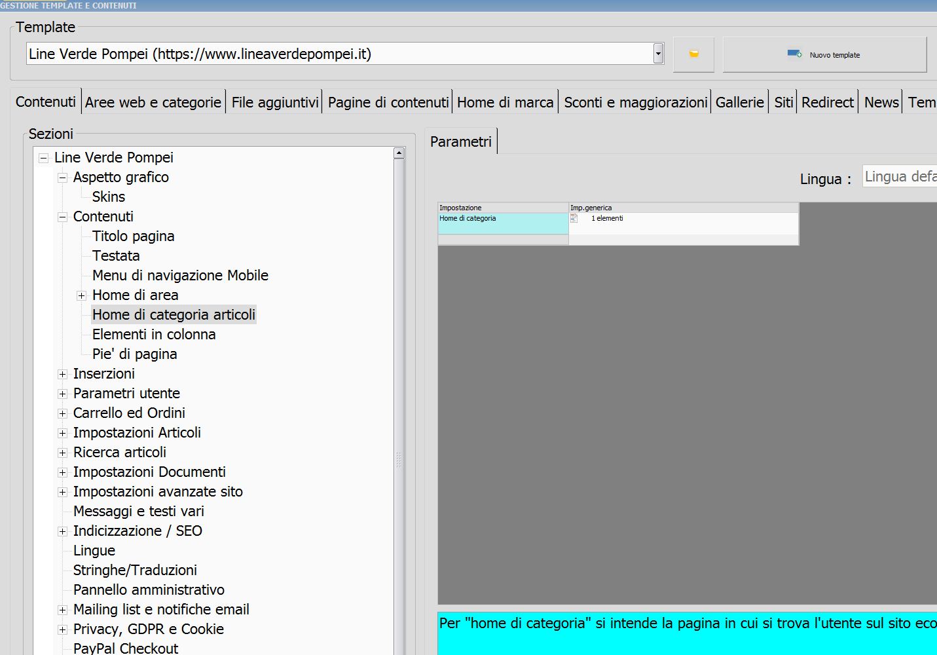Collapse the Line Verde Pompei root node
Screen dimensions: 937x655
pos(44,158)
